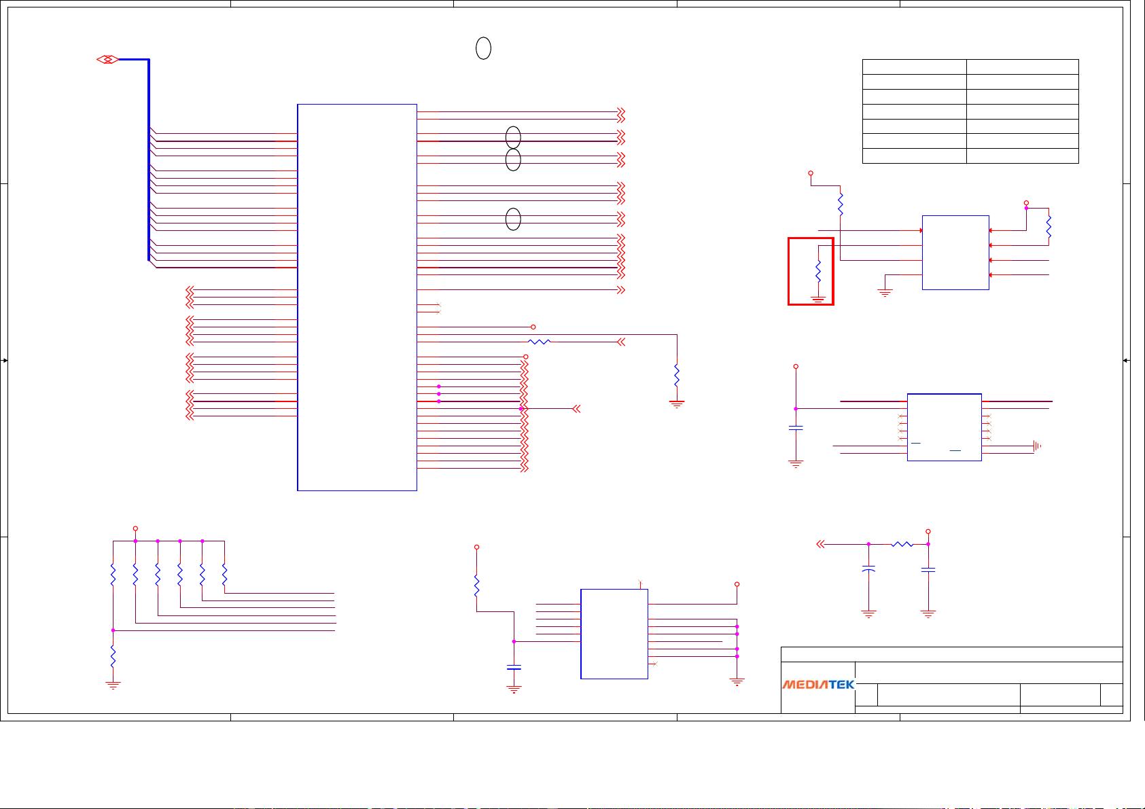This screenshot has width=1145, height=809.
Task: Select the lone resistor below the six-resistor array
Action: [113, 656]
